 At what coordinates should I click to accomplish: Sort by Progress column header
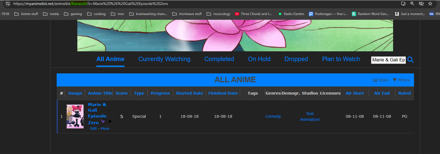tap(160, 93)
